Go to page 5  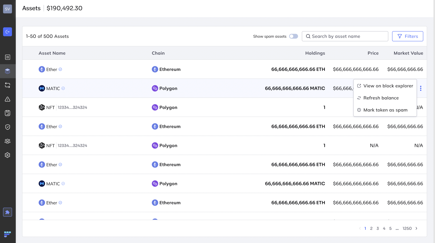[x=390, y=228]
